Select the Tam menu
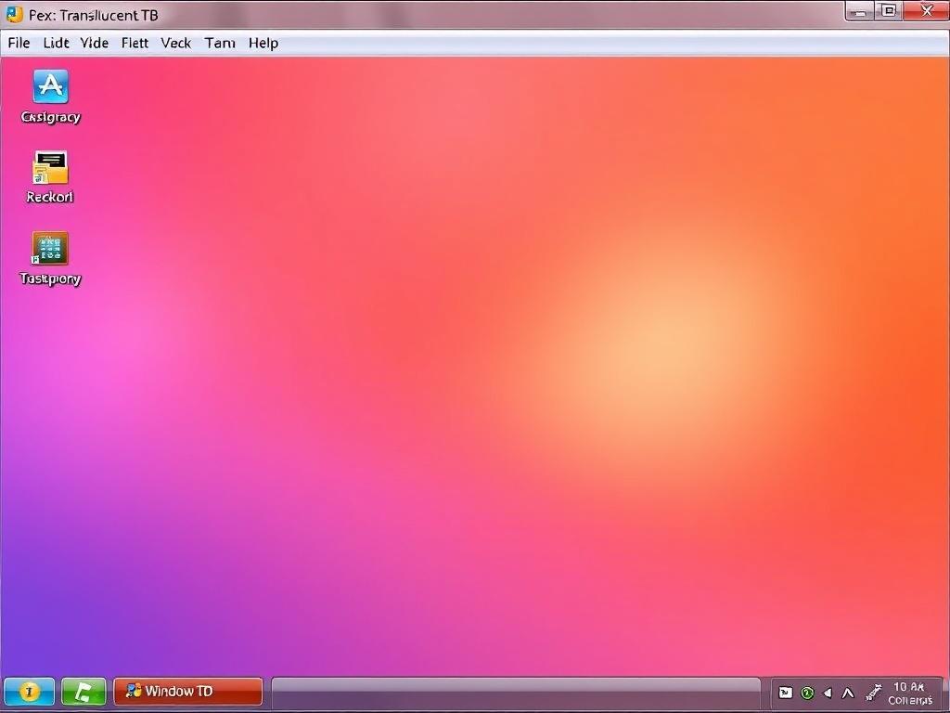This screenshot has height=713, width=950. (x=220, y=43)
